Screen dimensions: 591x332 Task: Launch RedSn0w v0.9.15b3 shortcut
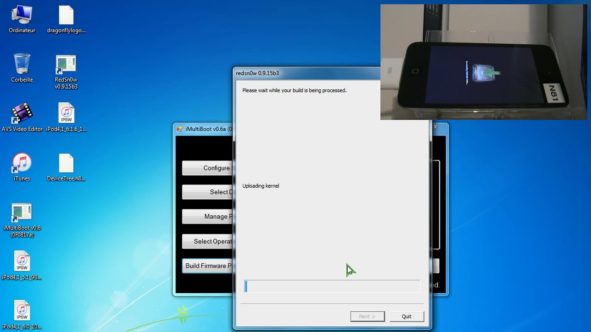pos(66,72)
